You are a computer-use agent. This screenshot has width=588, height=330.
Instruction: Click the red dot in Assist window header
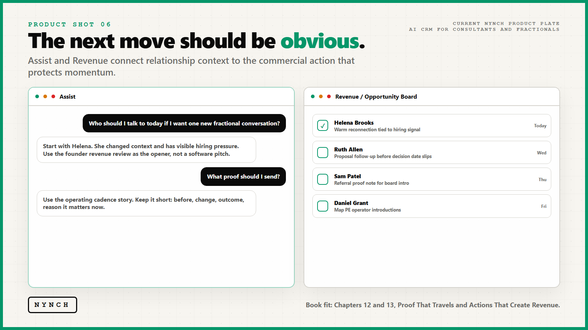click(53, 96)
